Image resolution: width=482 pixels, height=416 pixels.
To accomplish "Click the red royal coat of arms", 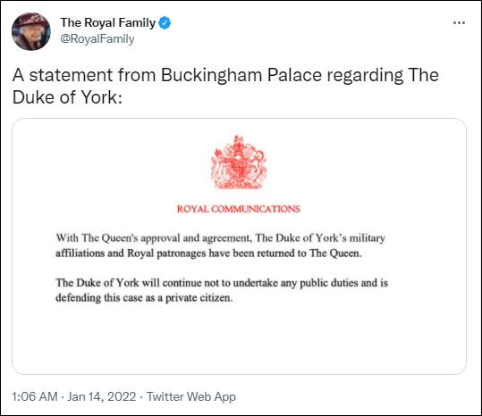I will click(x=239, y=162).
